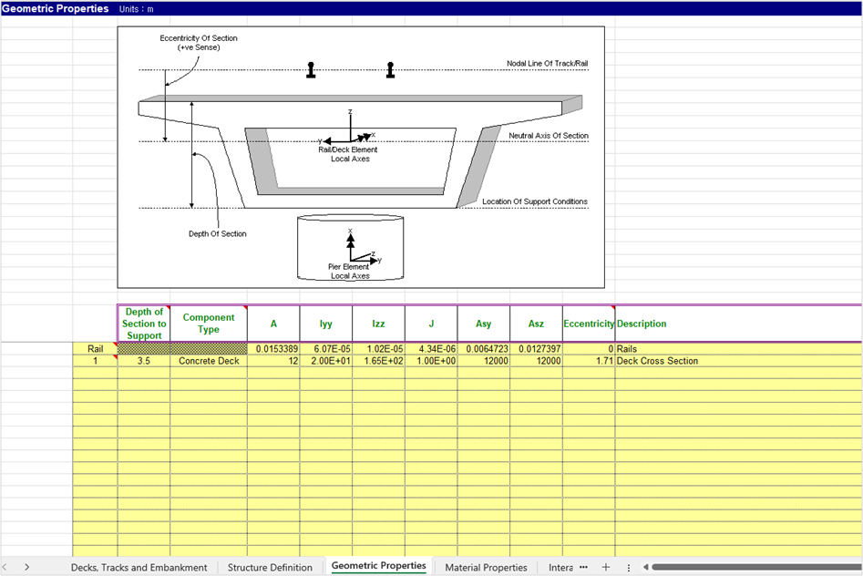Image resolution: width=863 pixels, height=576 pixels.
Task: Select the Material Properties sheet tab
Action: pyautogui.click(x=486, y=567)
